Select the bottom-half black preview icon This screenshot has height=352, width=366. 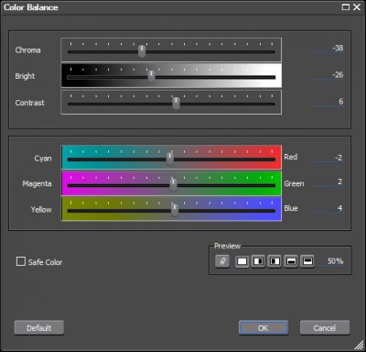tap(291, 261)
